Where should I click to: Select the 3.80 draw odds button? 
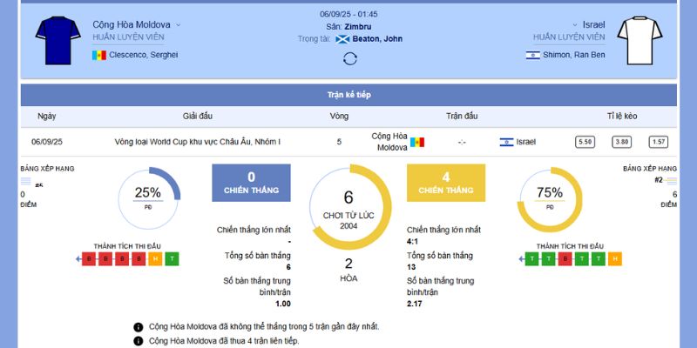(622, 142)
